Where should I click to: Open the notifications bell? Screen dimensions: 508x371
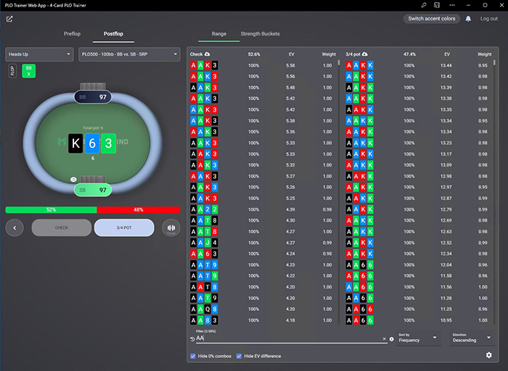coord(468,19)
